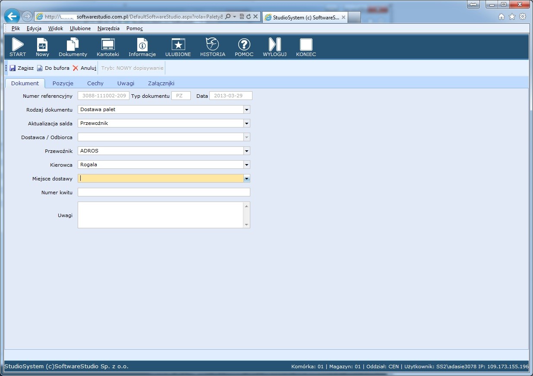Screen dimensions: 533x376
Task: Click the WYLOGUJ logout icon
Action: [x=275, y=47]
